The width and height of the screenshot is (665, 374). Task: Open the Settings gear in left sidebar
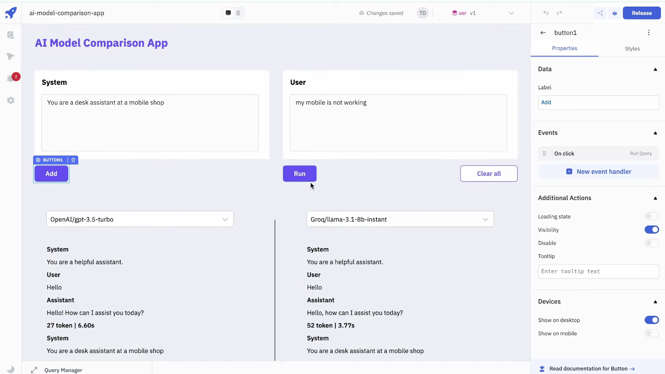pos(11,100)
